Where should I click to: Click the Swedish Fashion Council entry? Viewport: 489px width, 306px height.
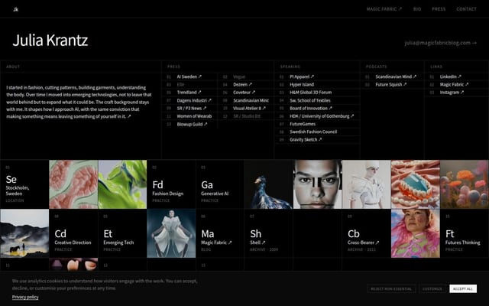(313, 132)
